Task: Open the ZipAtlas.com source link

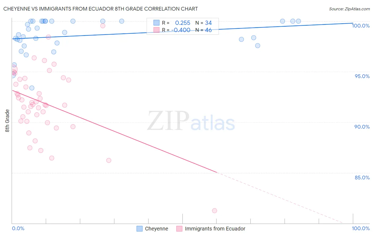Action: 349,9
